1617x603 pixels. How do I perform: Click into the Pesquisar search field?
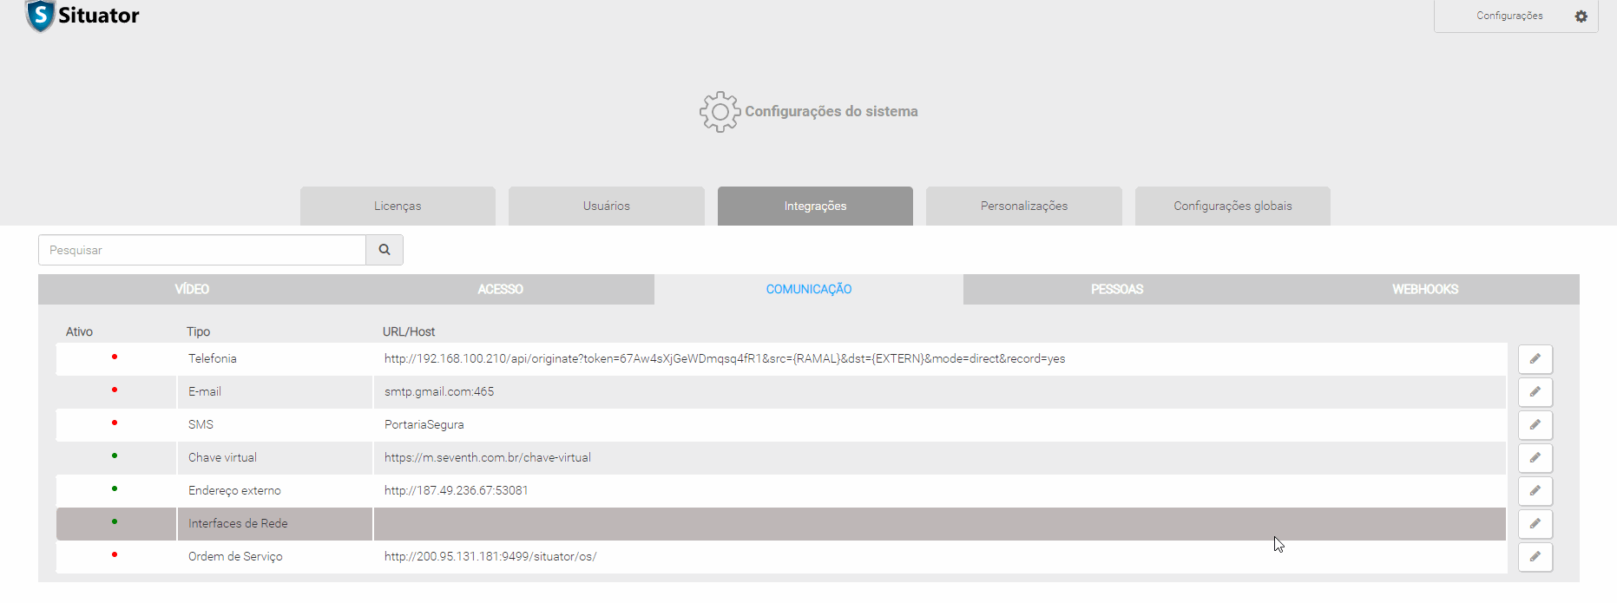[202, 250]
